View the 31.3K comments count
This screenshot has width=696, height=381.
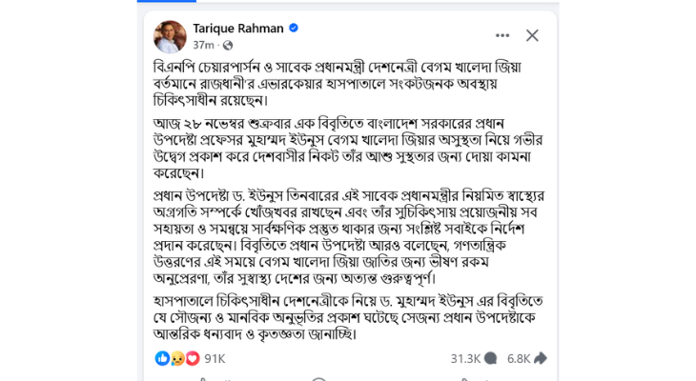[465, 358]
